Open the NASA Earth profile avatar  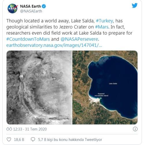[12, 9]
